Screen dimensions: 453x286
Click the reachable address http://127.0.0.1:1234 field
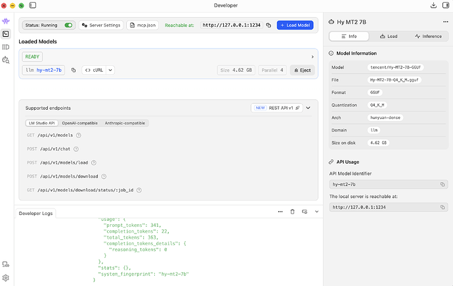232,25
